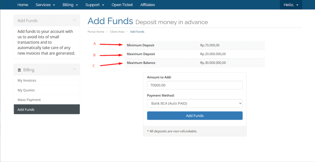Go to Home in navigation bar
The image size is (315, 162).
tap(23, 5)
